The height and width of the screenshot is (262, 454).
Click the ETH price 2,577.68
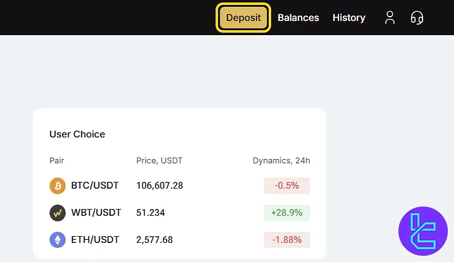(154, 240)
